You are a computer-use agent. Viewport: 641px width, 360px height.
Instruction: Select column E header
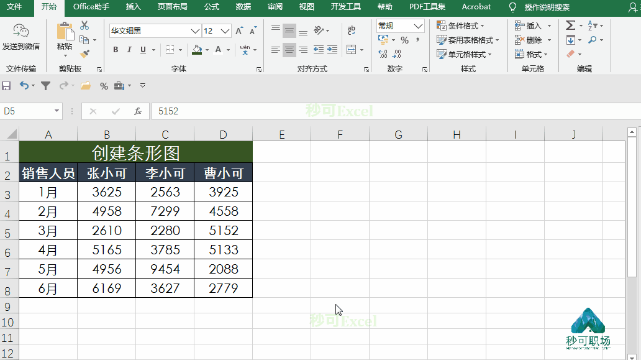click(x=281, y=134)
